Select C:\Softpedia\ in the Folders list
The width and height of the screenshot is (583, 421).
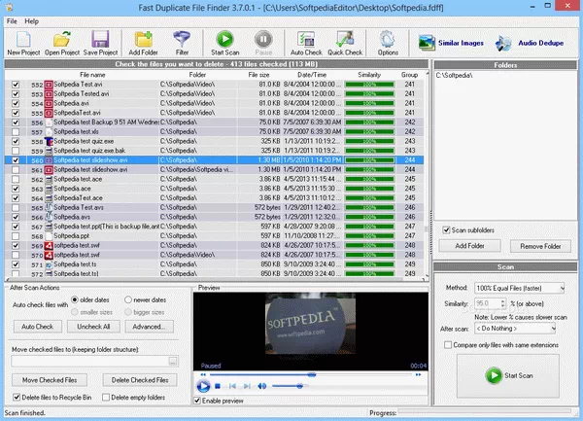coord(454,76)
